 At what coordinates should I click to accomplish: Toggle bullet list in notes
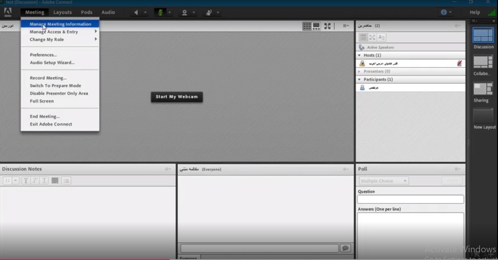click(66, 181)
